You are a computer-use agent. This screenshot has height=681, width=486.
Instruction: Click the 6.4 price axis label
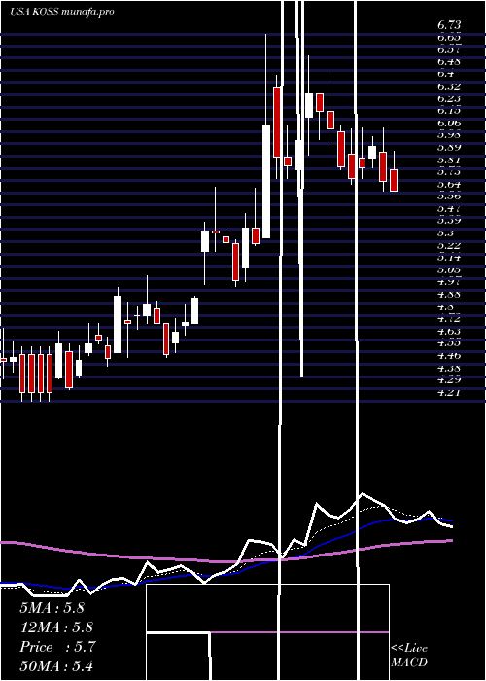[x=445, y=74]
